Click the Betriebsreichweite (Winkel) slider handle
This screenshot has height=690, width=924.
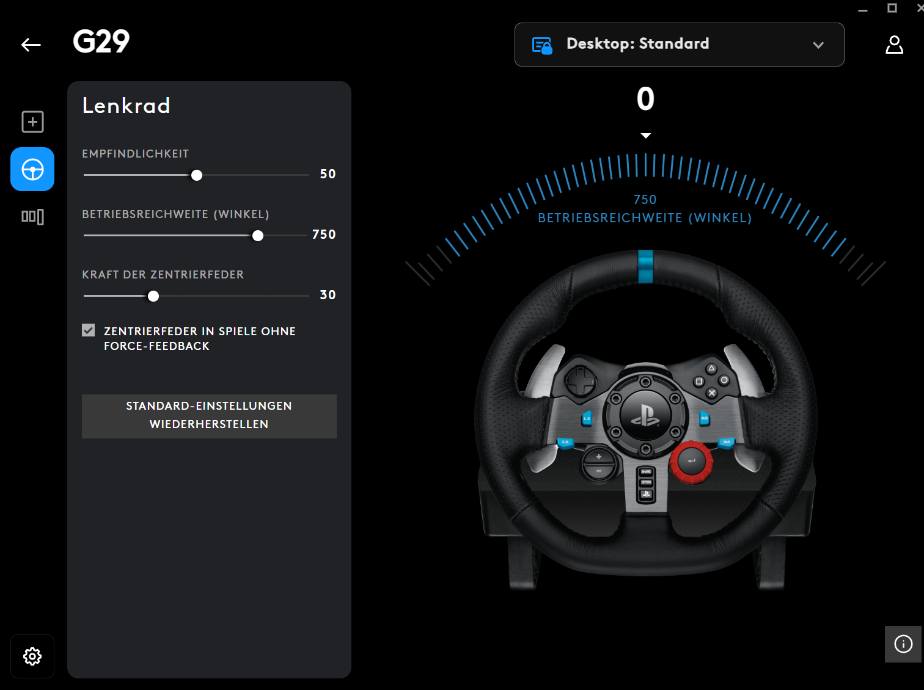(258, 236)
